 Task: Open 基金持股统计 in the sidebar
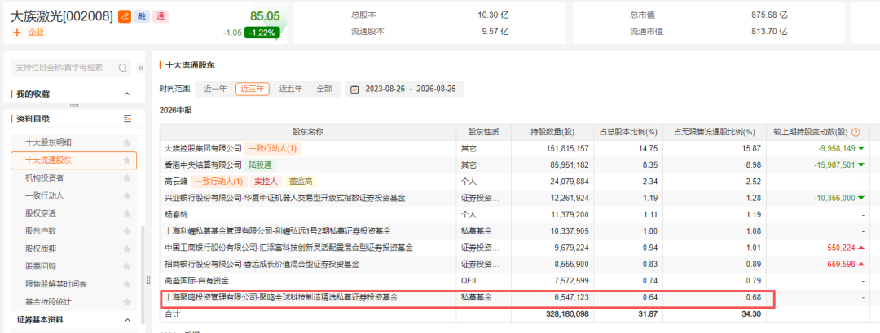[48, 301]
